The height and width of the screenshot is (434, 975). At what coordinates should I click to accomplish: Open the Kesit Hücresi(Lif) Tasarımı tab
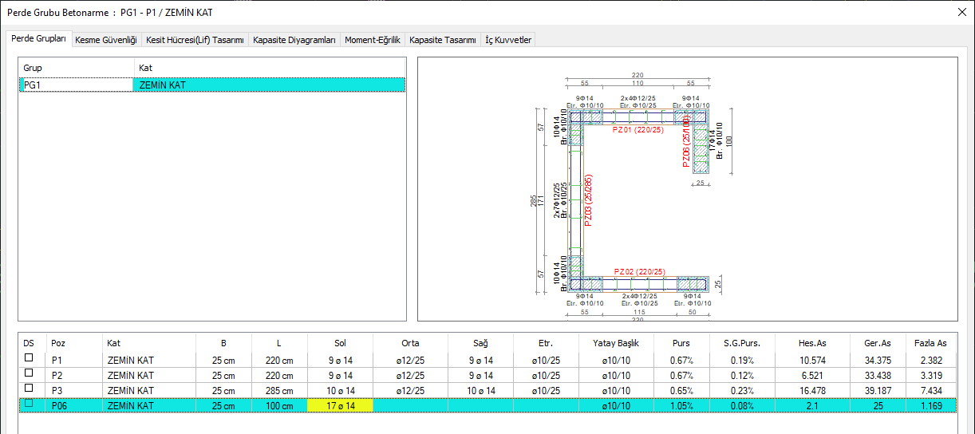click(195, 40)
